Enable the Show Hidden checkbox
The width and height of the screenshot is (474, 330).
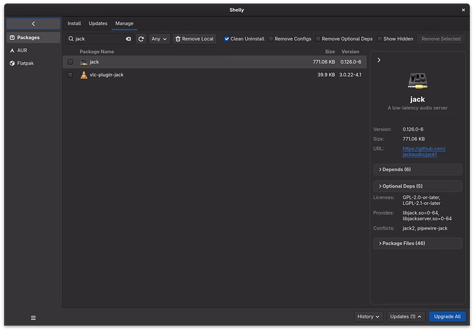click(x=380, y=38)
